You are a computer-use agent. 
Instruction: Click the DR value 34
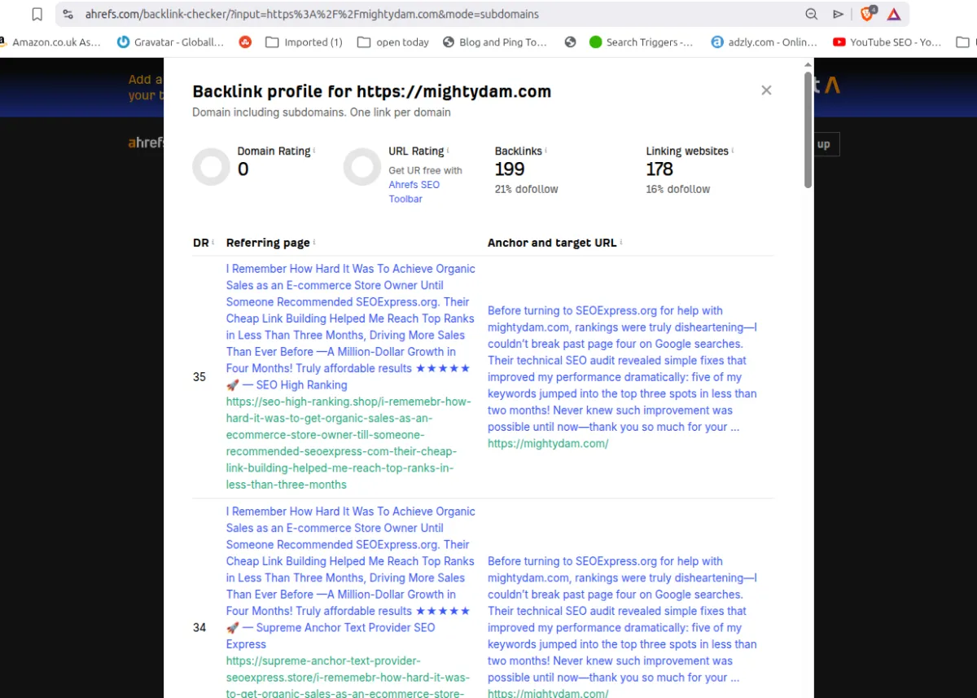coord(199,627)
